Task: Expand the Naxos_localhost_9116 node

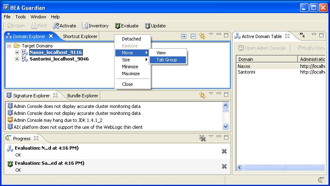Action: pos(17,52)
